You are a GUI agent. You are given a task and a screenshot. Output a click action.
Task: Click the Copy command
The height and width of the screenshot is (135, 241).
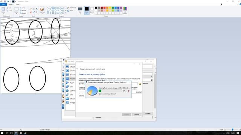tap(9, 10)
